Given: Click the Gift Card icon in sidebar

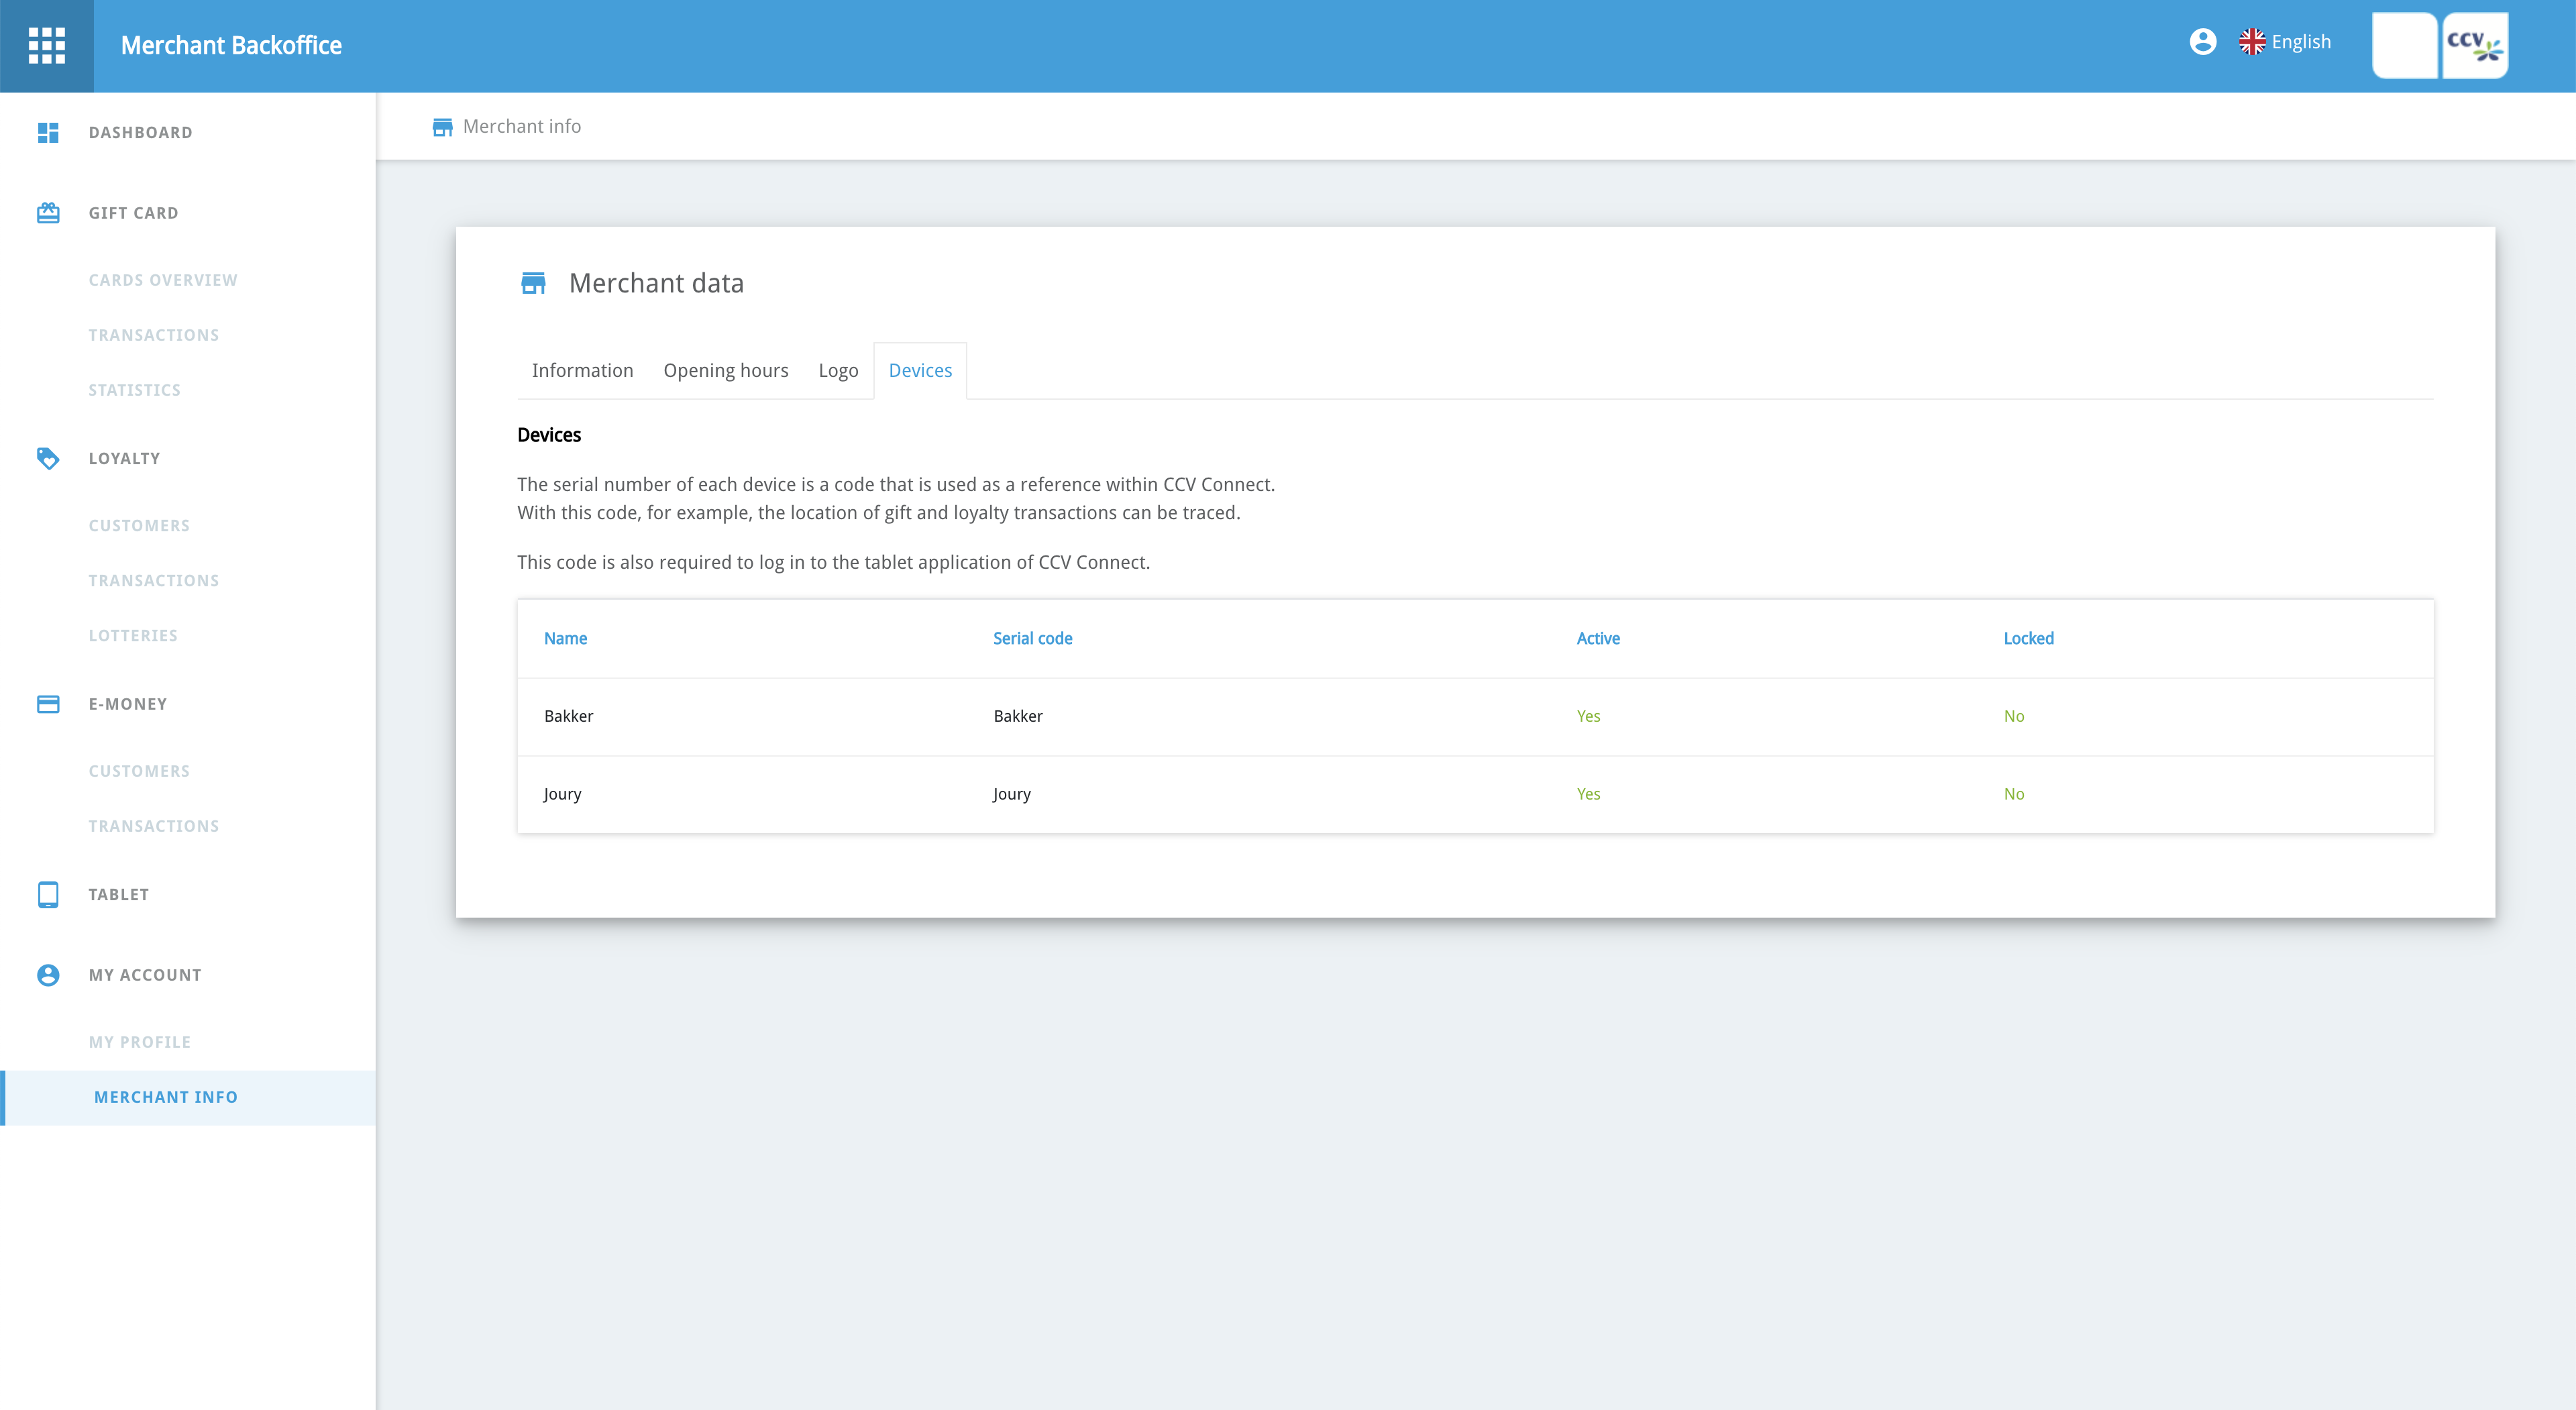Looking at the screenshot, I should [48, 213].
